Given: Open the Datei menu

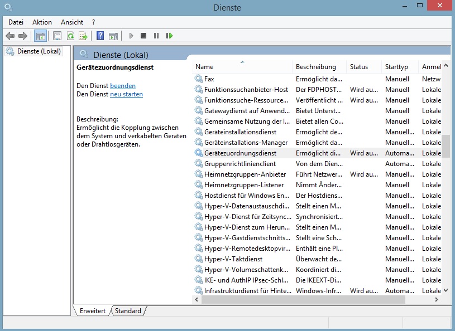Looking at the screenshot, I should pos(16,22).
